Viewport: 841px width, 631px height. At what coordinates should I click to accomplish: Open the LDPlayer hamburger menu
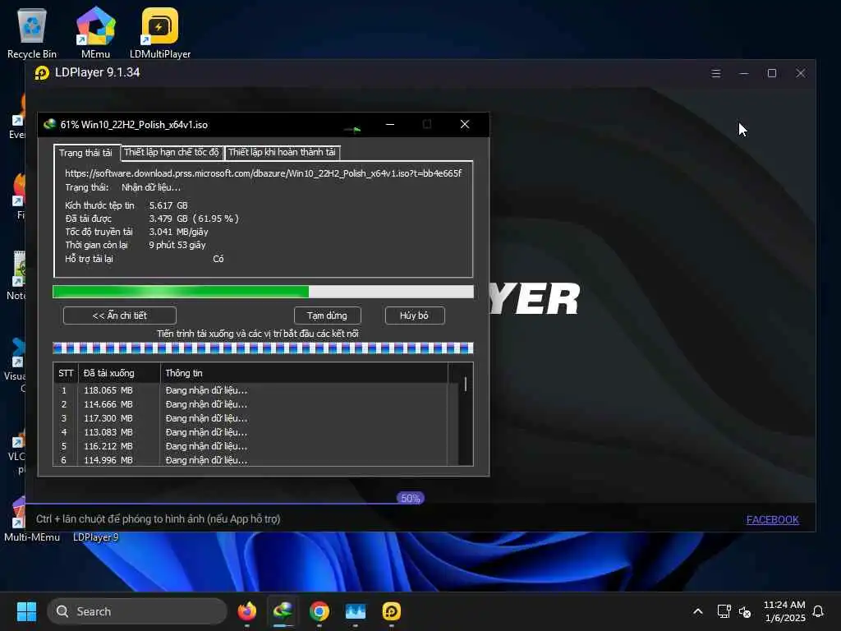coord(715,73)
